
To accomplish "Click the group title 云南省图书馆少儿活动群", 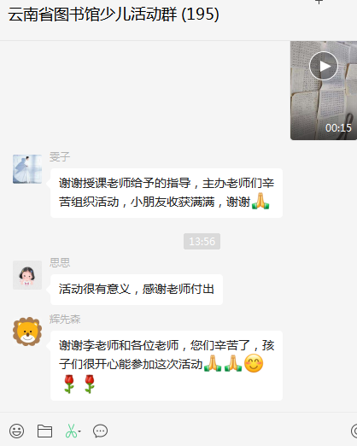I will coord(94,15).
